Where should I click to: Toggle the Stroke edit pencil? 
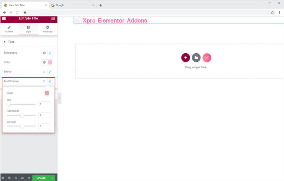[x=50, y=72]
